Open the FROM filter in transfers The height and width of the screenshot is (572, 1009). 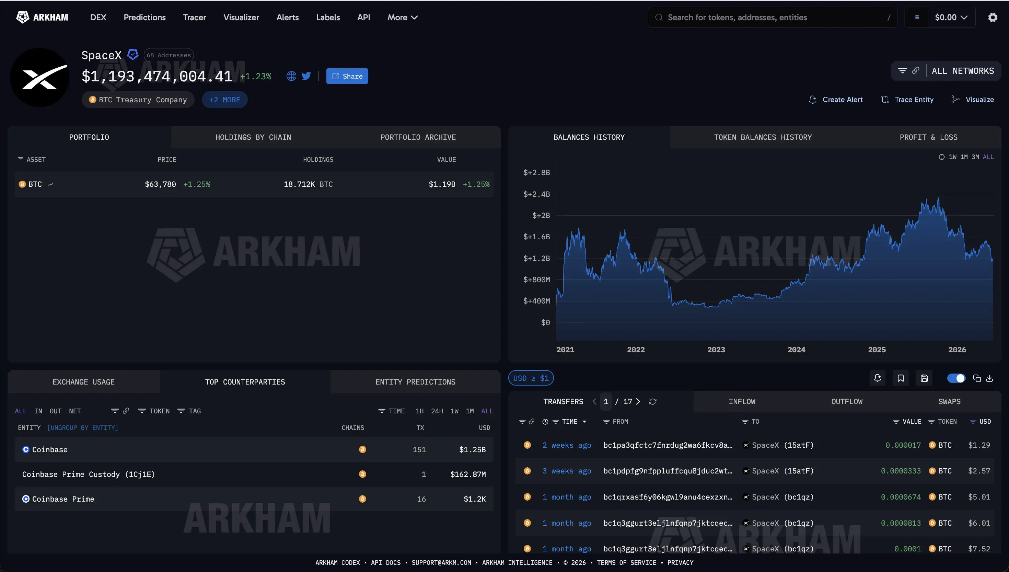click(616, 422)
